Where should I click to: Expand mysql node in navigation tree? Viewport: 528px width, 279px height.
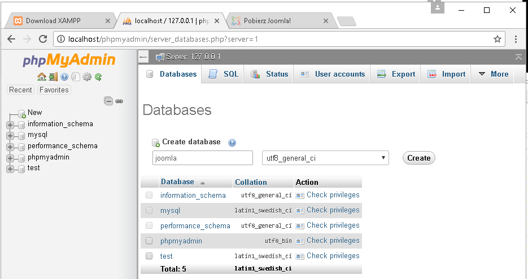point(10,136)
